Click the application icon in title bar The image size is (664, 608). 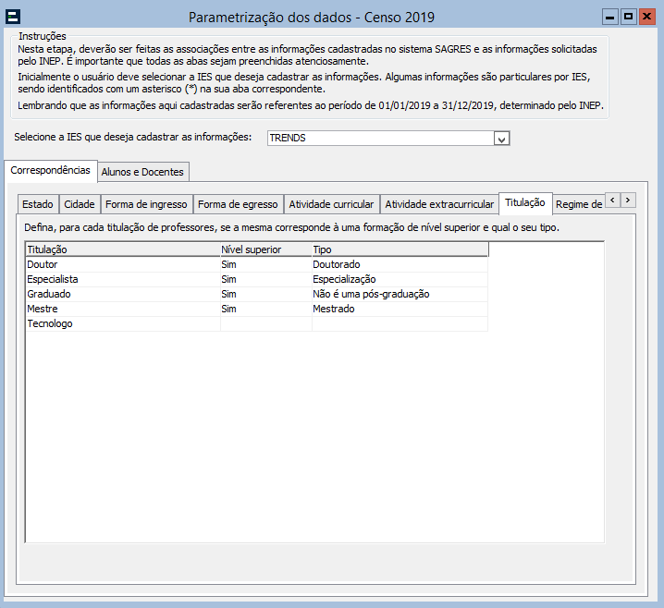point(13,17)
